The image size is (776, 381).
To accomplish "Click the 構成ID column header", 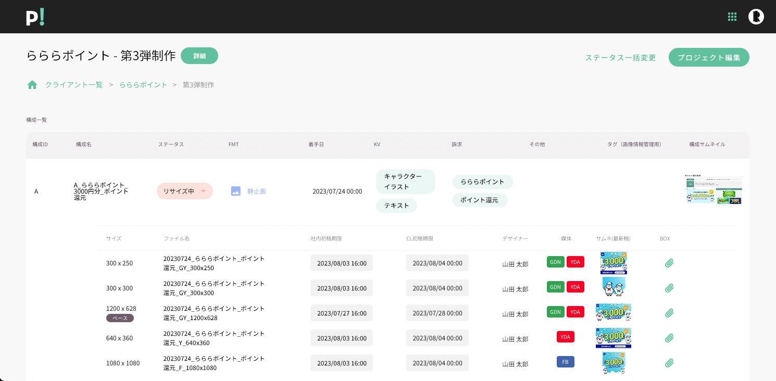I will click(x=40, y=144).
